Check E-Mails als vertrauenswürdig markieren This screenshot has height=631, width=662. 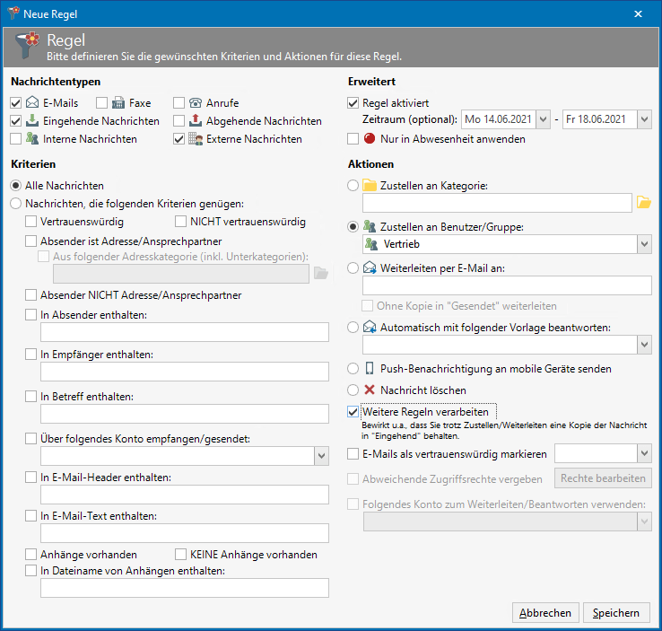tap(353, 454)
